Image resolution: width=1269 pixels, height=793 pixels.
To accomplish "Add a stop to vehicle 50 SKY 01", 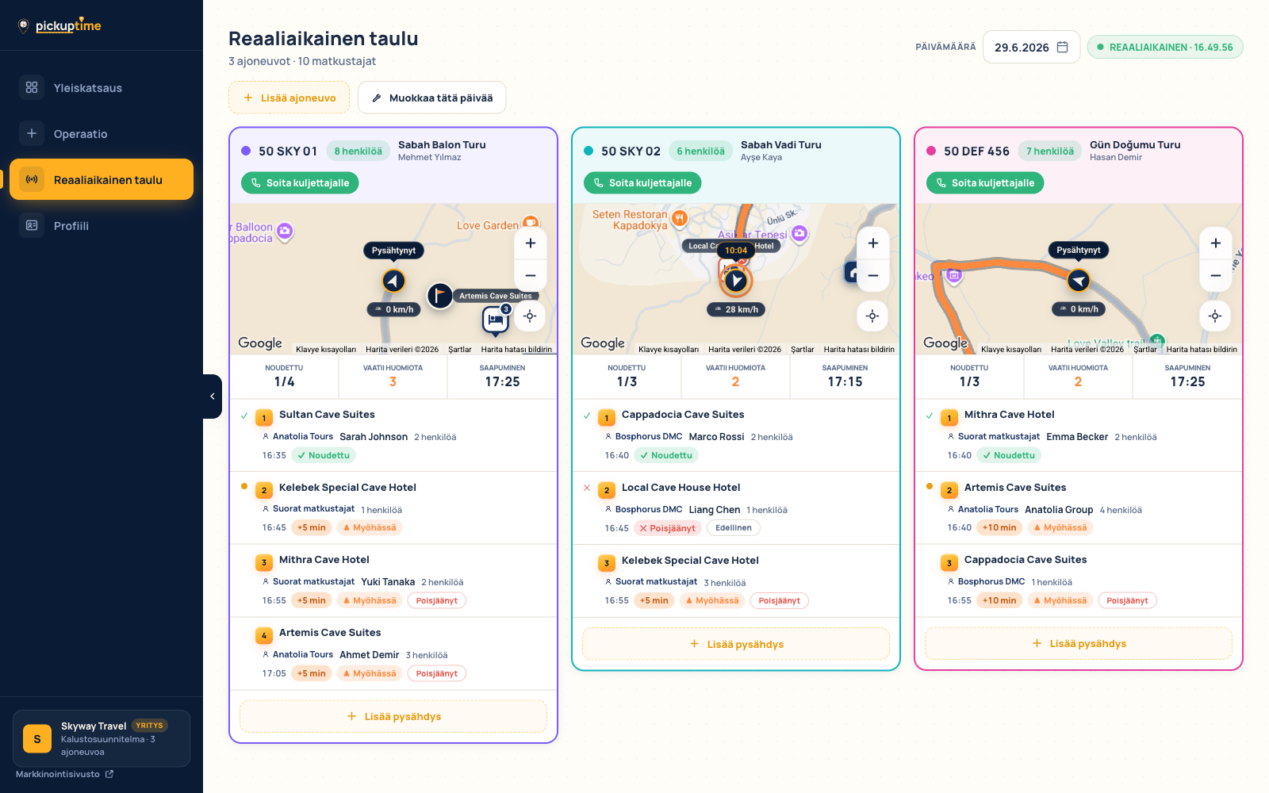I will click(x=393, y=716).
